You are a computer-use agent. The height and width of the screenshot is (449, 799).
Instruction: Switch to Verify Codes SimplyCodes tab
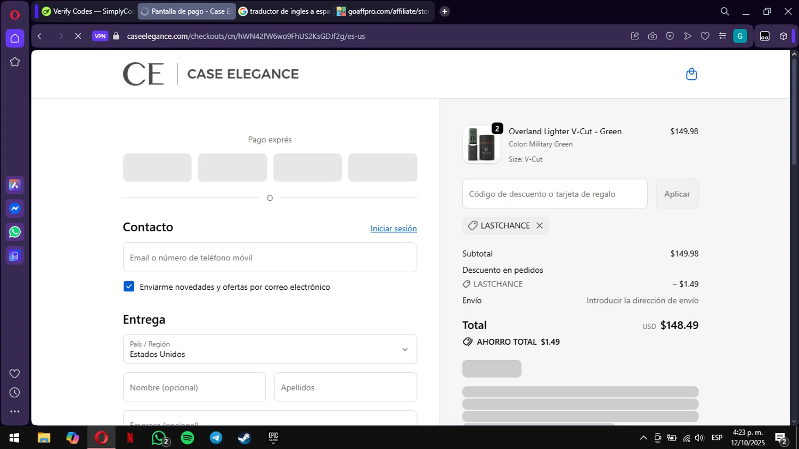click(x=87, y=11)
